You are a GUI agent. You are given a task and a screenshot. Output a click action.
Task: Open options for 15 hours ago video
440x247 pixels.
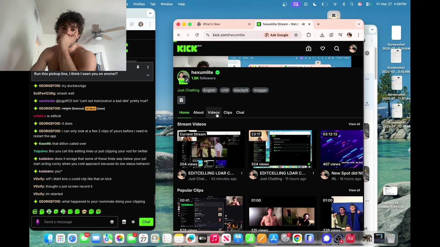(313, 173)
